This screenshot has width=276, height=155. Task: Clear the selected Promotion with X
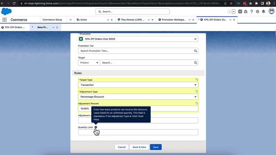[195, 39]
